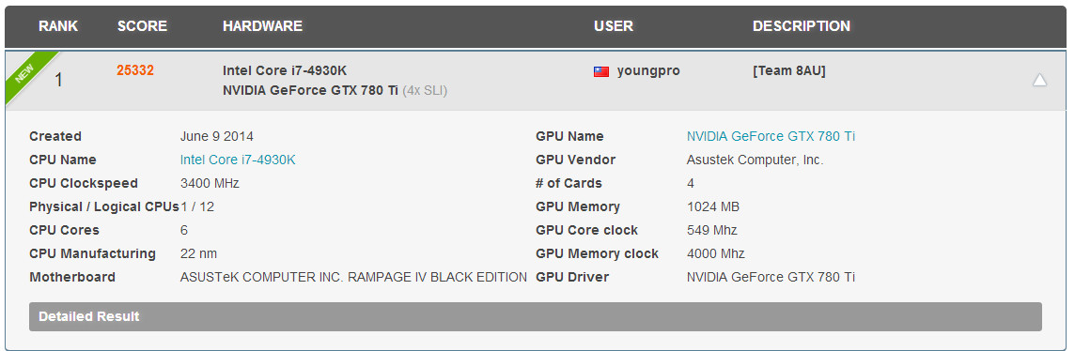
Task: Click the GPU Memory value 1024 MB
Action: point(712,206)
